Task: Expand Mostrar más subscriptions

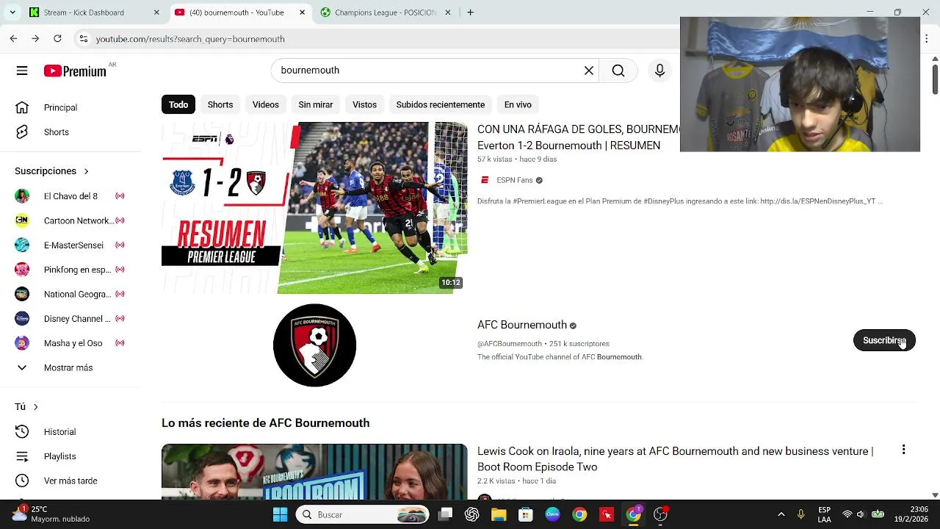Action: 70,368
